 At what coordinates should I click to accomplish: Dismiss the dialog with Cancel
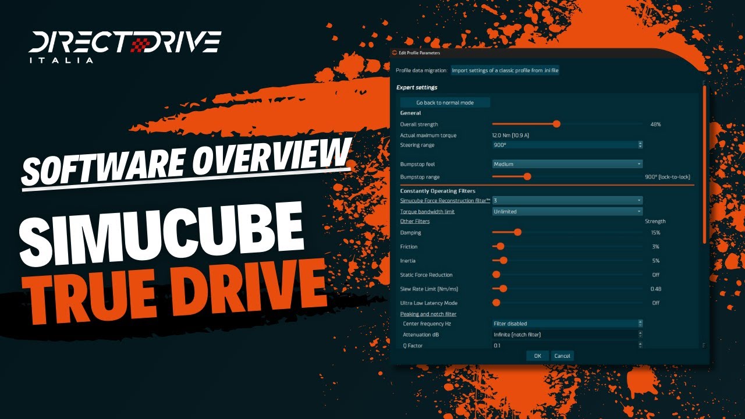coord(562,356)
